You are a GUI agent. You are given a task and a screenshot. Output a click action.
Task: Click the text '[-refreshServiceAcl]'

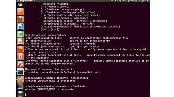[x=55, y=6]
